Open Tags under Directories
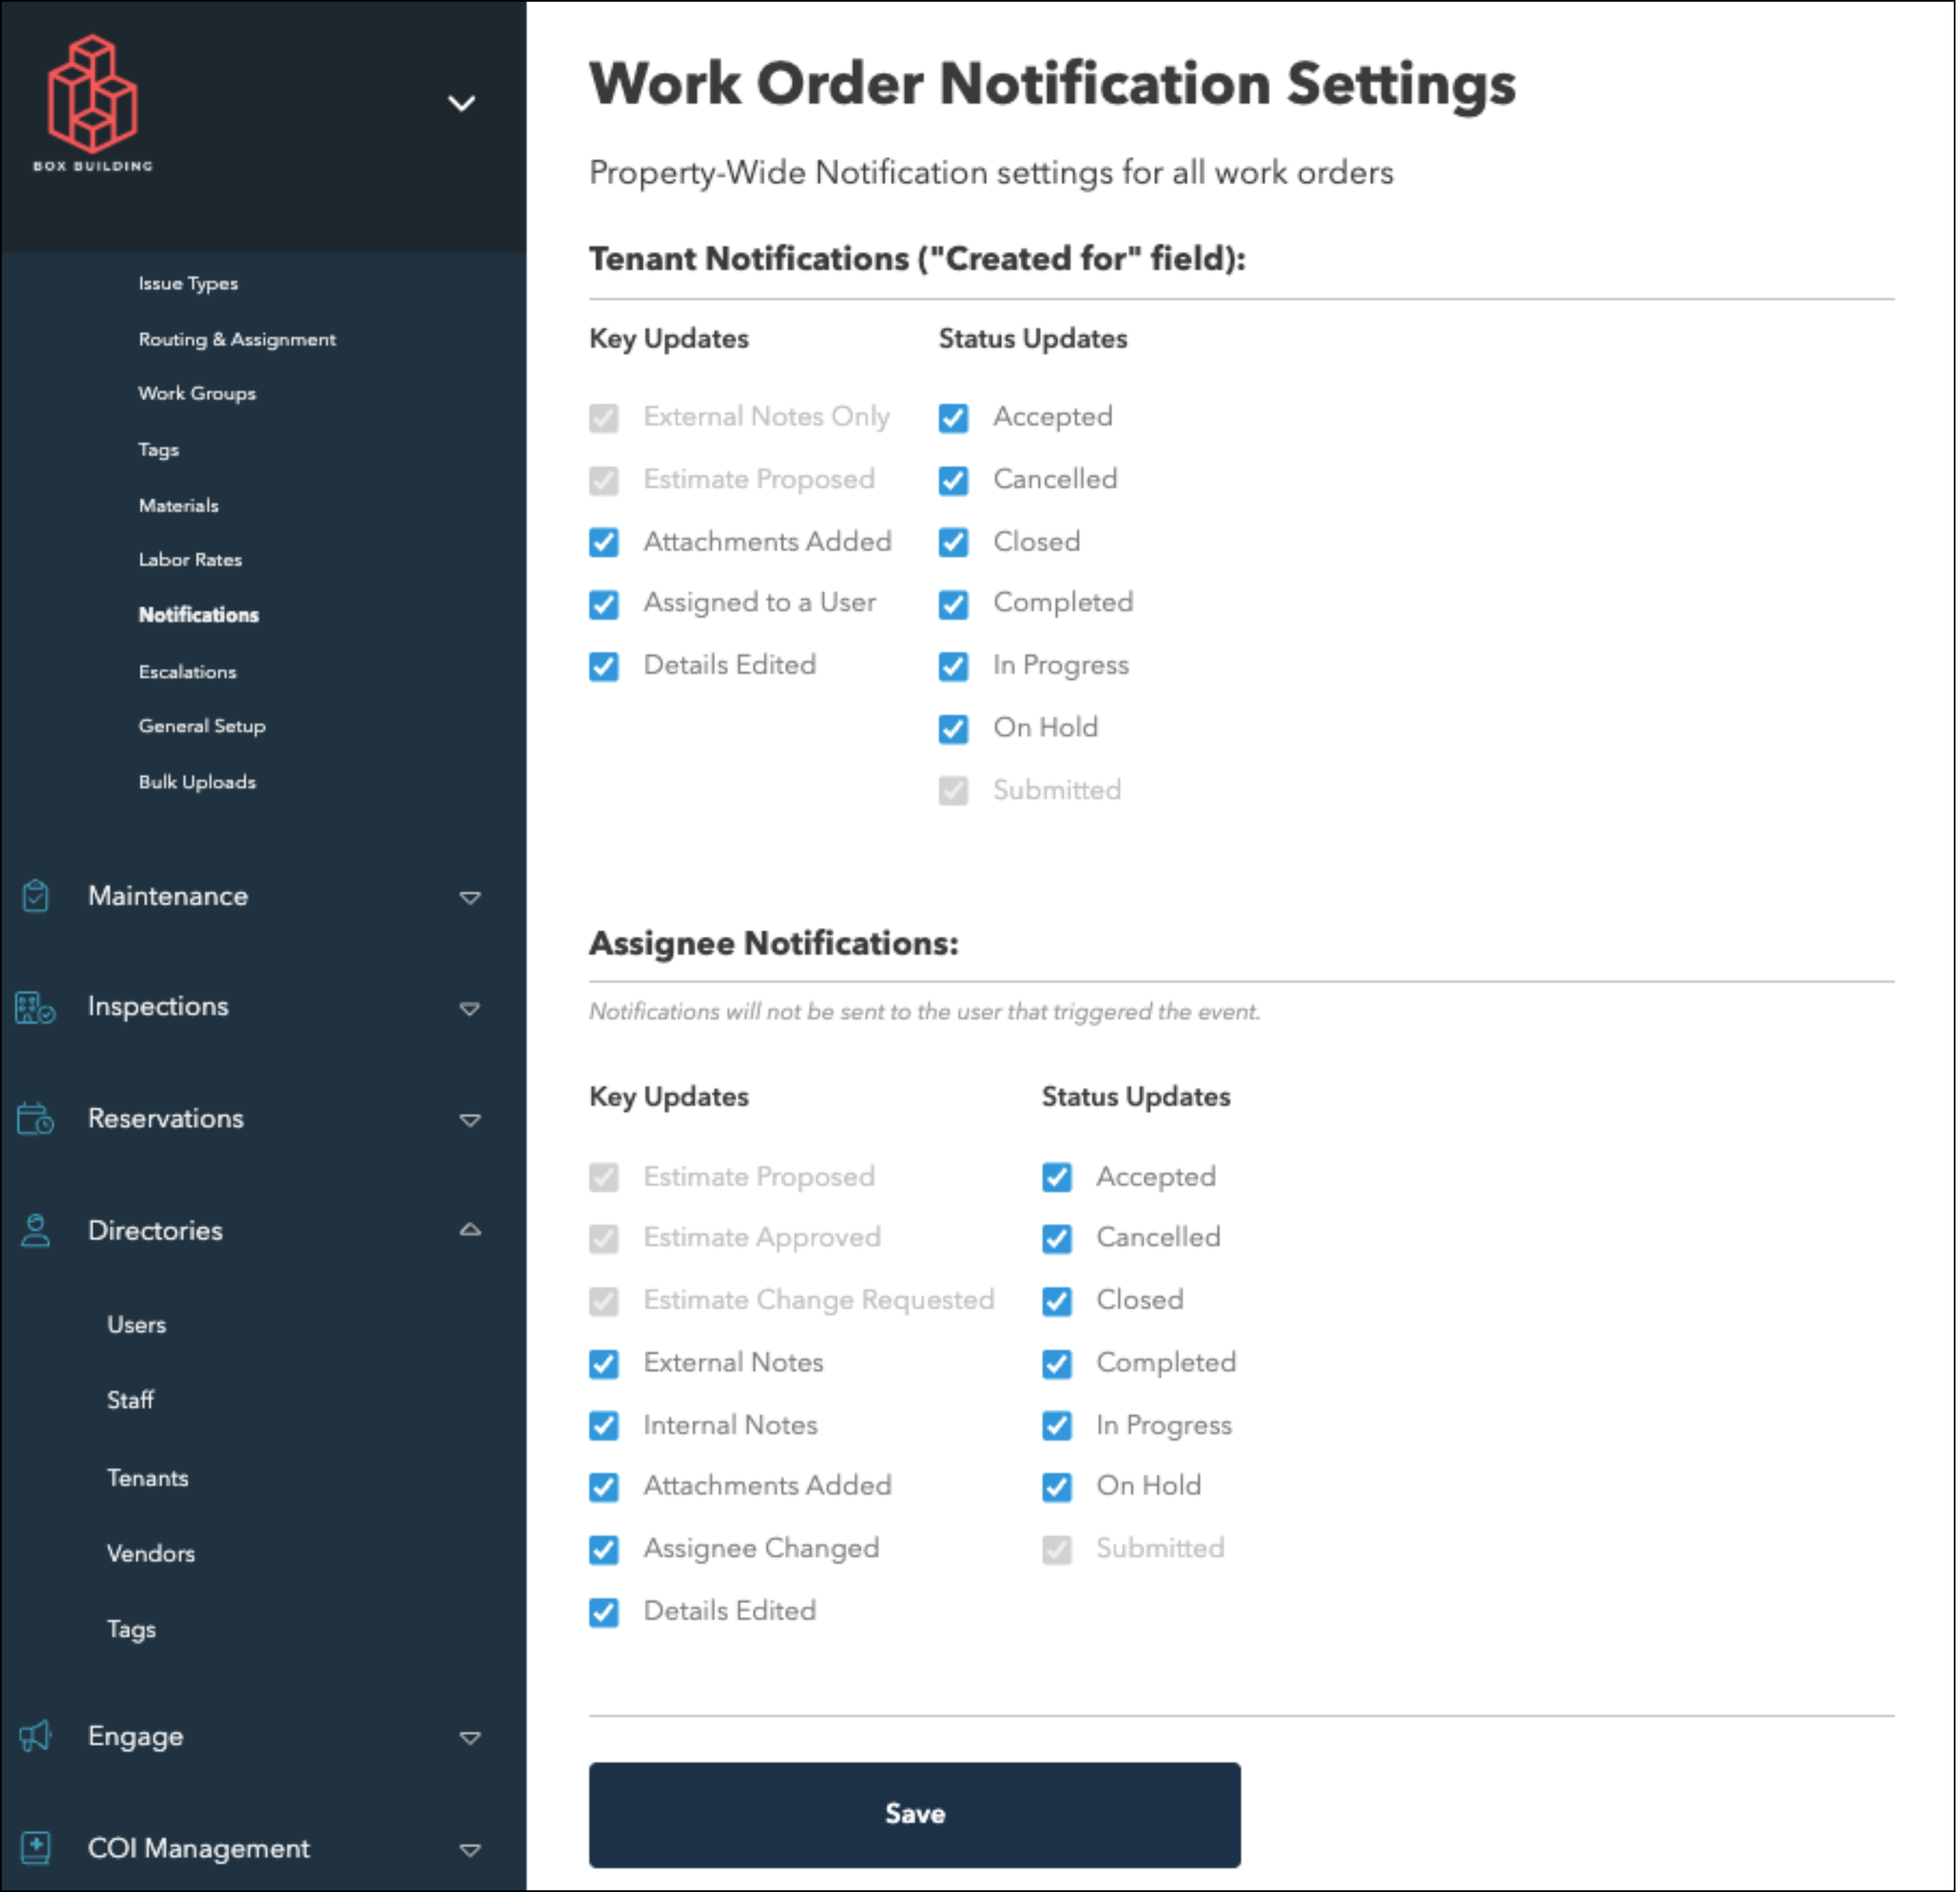The height and width of the screenshot is (1892, 1960). tap(132, 1629)
